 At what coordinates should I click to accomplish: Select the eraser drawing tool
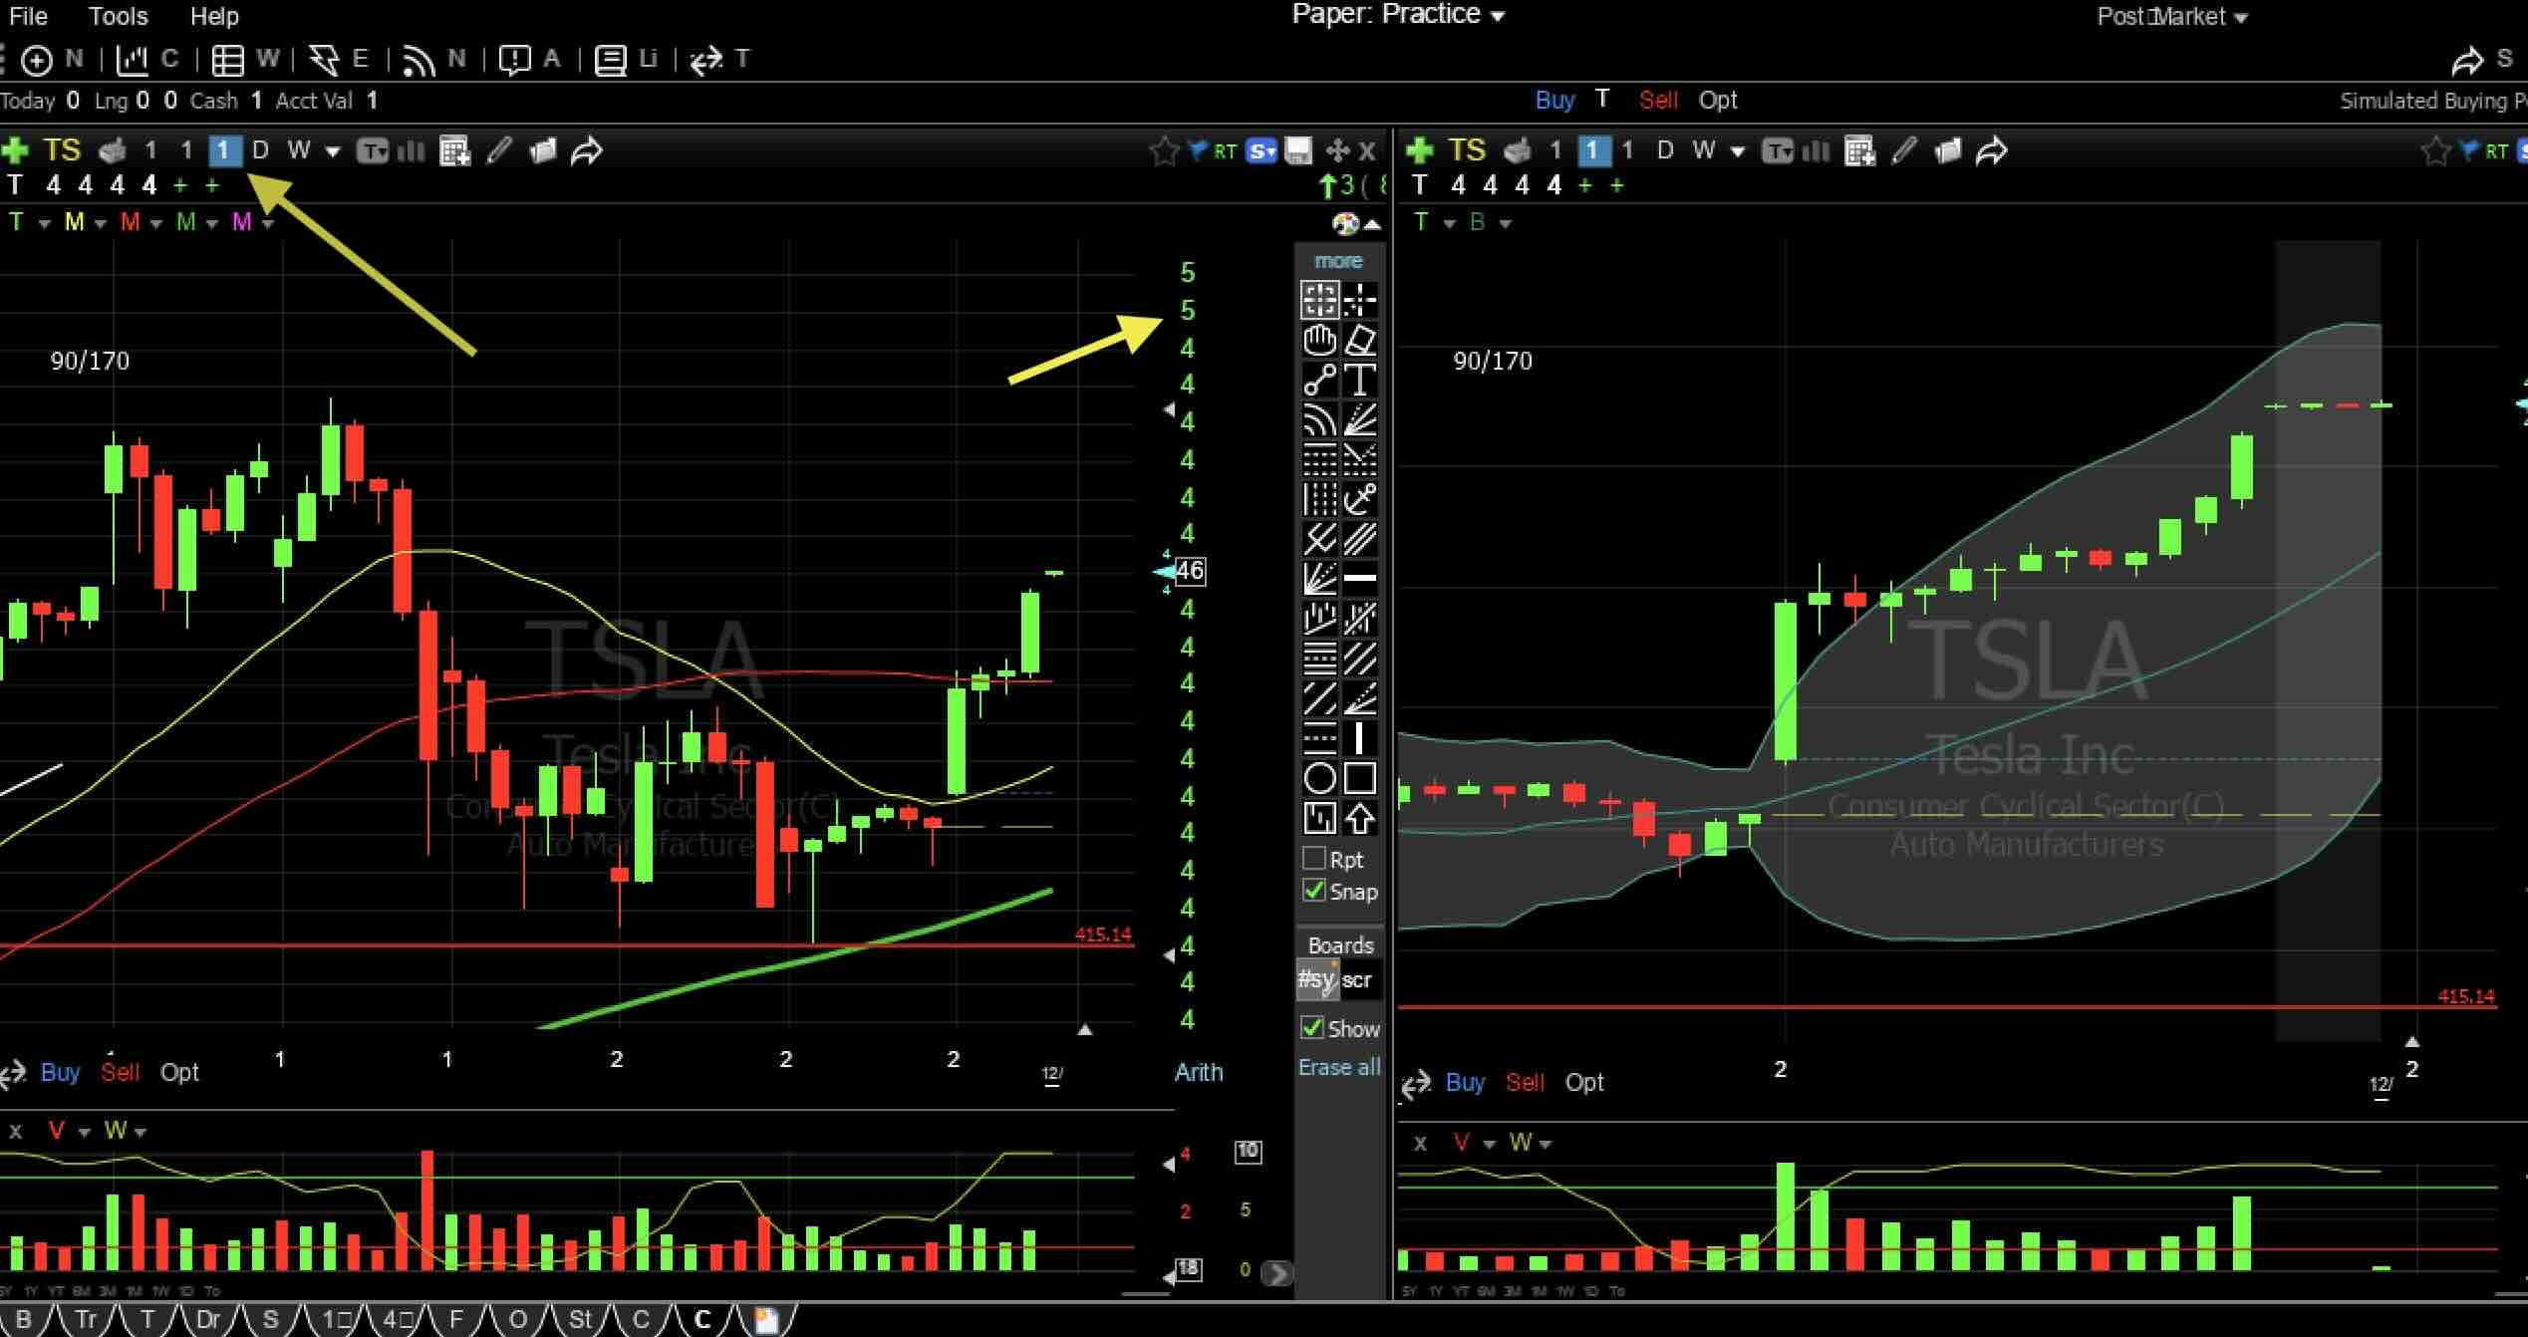pos(1360,341)
